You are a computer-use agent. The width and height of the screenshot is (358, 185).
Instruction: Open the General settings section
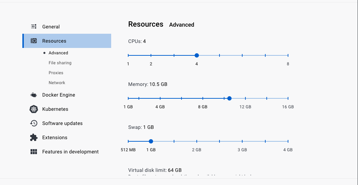pyautogui.click(x=51, y=27)
